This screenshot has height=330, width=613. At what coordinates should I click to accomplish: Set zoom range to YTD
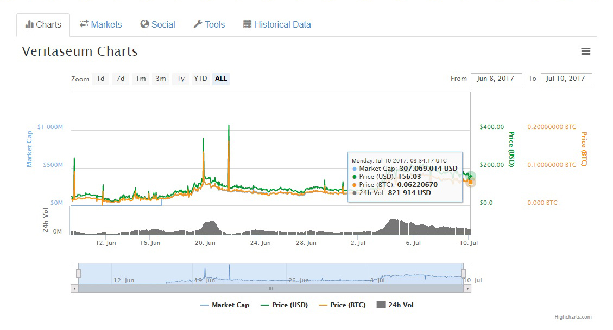tap(200, 79)
